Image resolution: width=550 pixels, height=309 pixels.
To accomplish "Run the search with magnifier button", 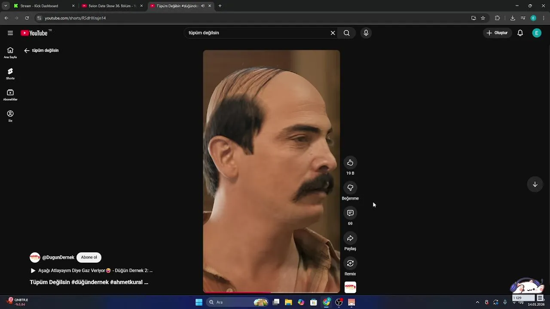I will coord(347,33).
